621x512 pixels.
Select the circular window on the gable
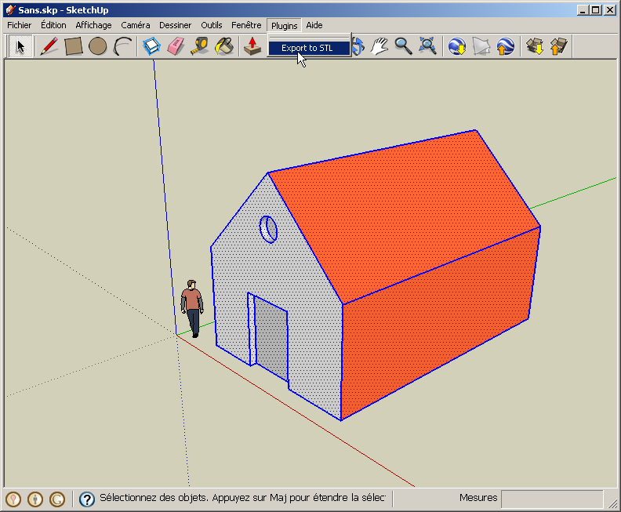tap(268, 229)
